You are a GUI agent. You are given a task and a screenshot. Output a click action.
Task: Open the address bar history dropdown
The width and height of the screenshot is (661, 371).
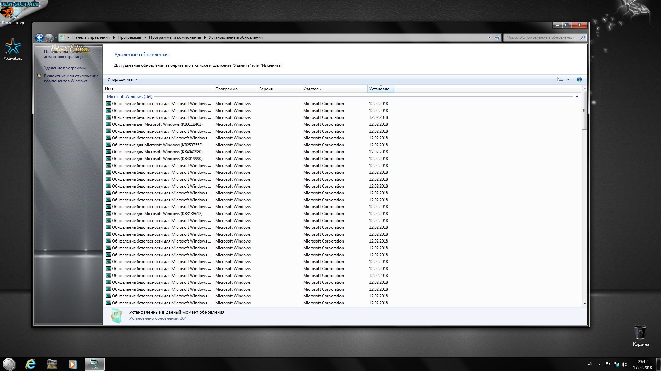[x=489, y=37]
